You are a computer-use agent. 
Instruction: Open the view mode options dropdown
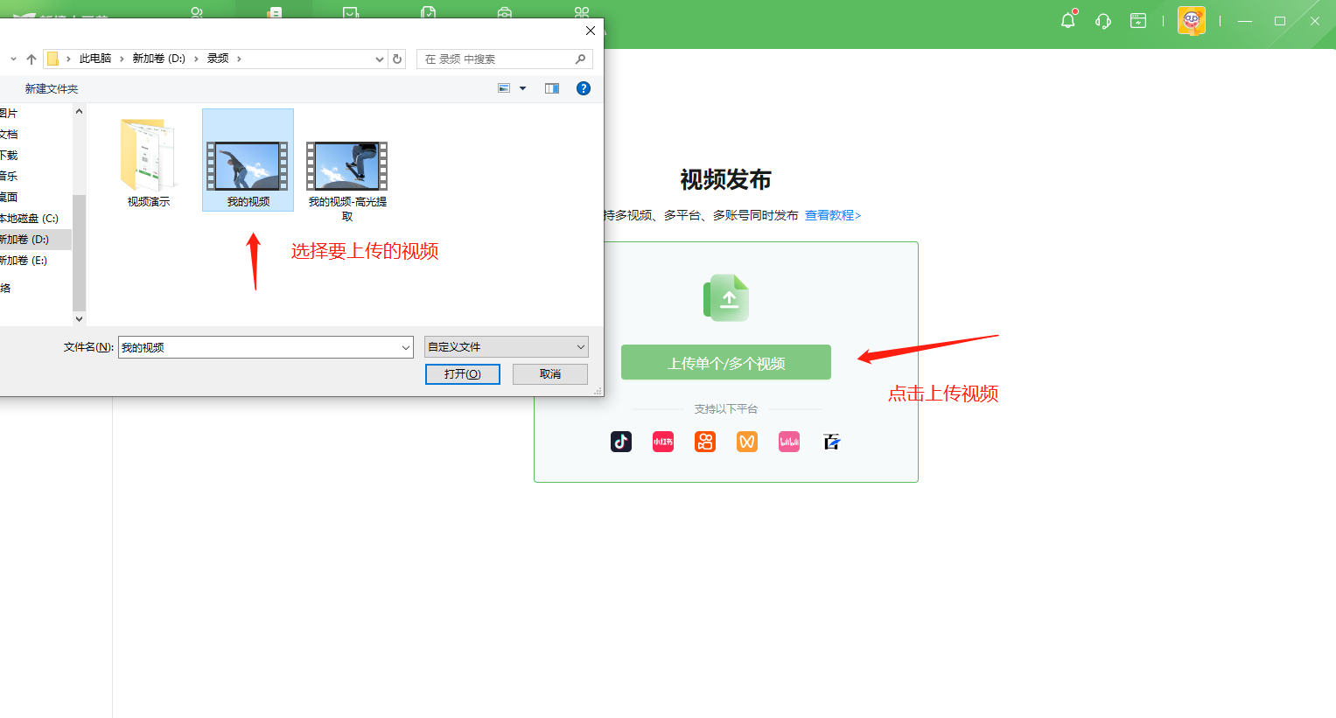(x=523, y=88)
